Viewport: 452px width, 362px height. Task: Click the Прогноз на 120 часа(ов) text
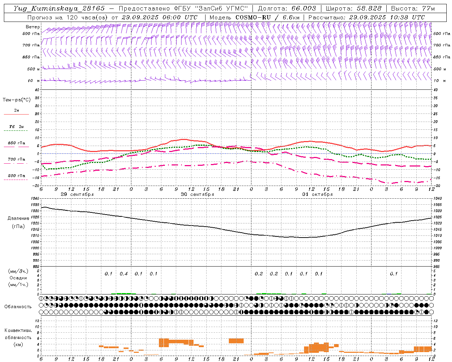68,17
